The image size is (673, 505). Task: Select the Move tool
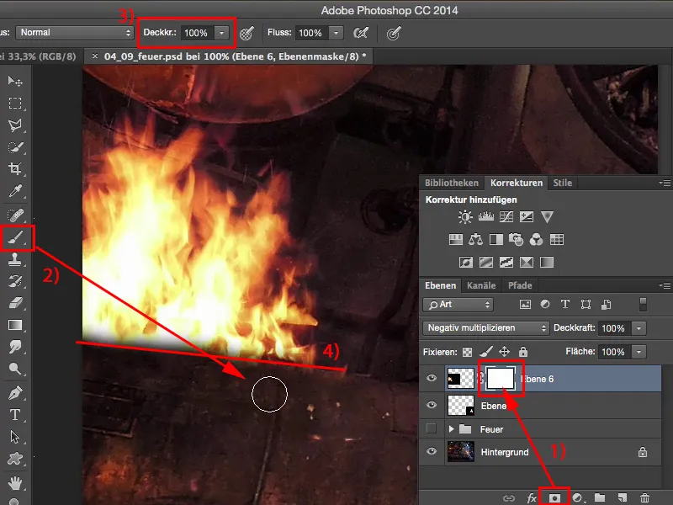click(15, 81)
